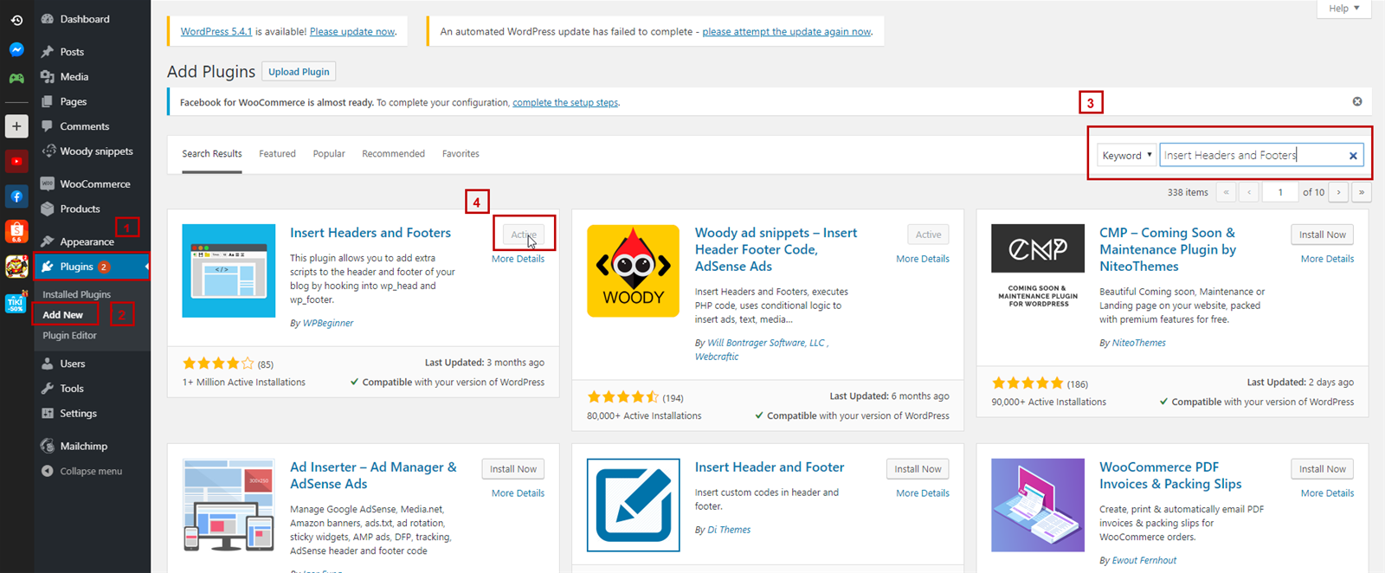The width and height of the screenshot is (1385, 573).
Task: Click Insert Header and Footer plugin thumbnail
Action: [x=633, y=505]
